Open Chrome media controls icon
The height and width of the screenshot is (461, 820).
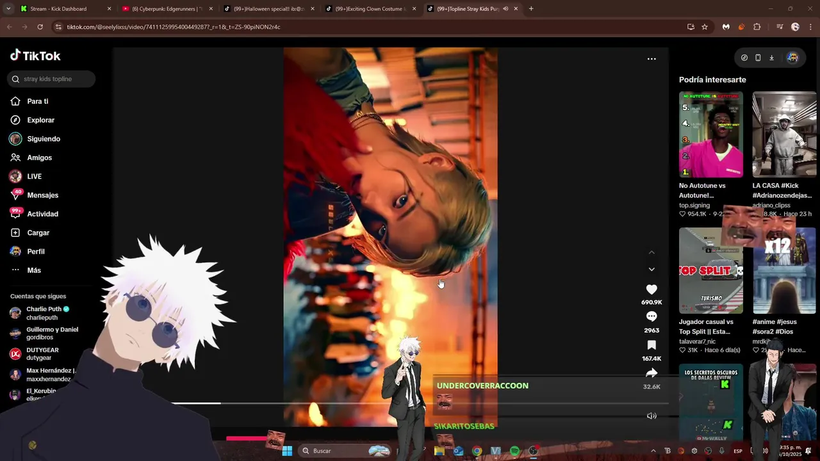[780, 27]
